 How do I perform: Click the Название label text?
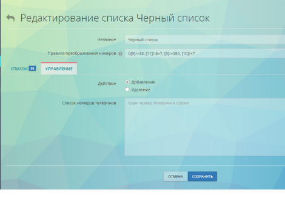click(107, 39)
